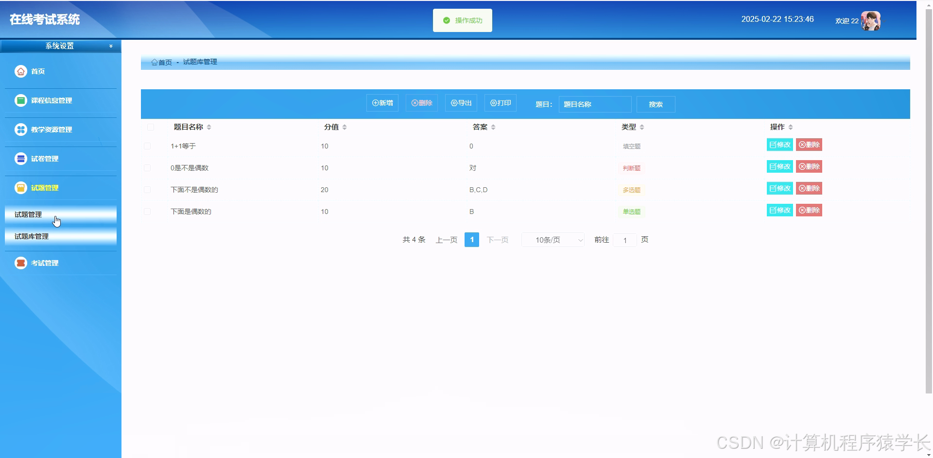Click 修改 for 下面是偶数的 row
This screenshot has width=933, height=458.
(780, 210)
